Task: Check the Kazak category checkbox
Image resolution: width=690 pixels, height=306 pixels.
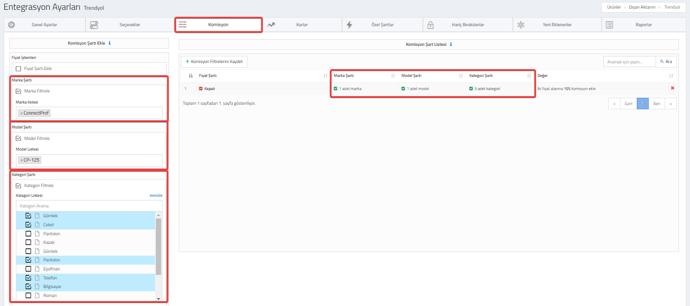Action: [28, 242]
